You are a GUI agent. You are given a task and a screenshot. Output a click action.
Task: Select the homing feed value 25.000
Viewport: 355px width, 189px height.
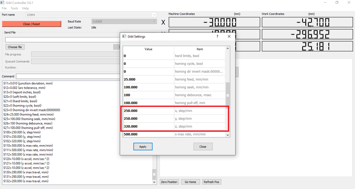tap(149, 79)
